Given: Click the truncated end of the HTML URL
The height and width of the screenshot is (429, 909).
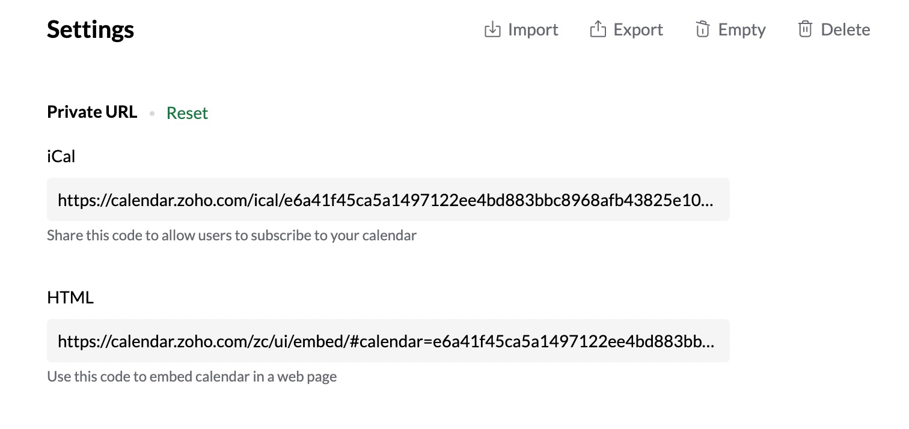Looking at the screenshot, I should click(708, 341).
